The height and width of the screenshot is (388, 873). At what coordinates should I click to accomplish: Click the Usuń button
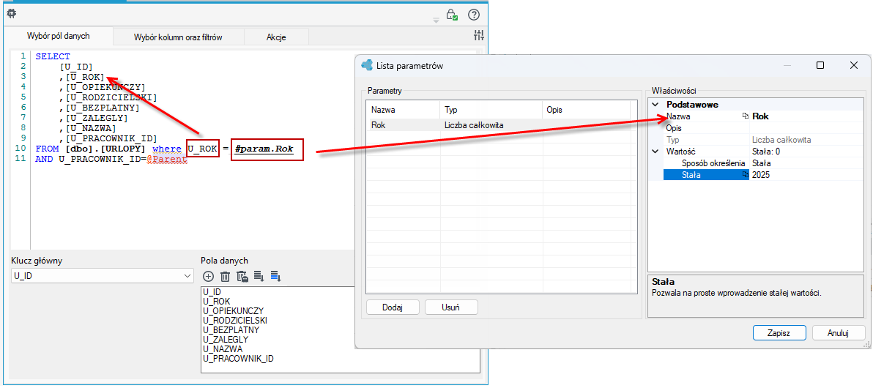(451, 307)
